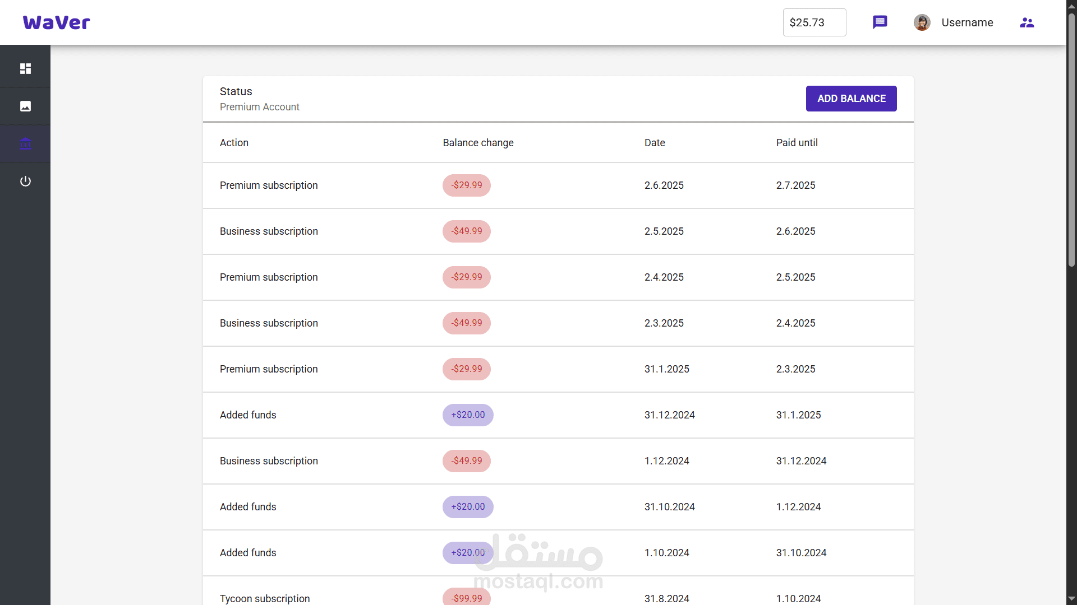Click the Paid until column header
1077x605 pixels.
pyautogui.click(x=797, y=143)
